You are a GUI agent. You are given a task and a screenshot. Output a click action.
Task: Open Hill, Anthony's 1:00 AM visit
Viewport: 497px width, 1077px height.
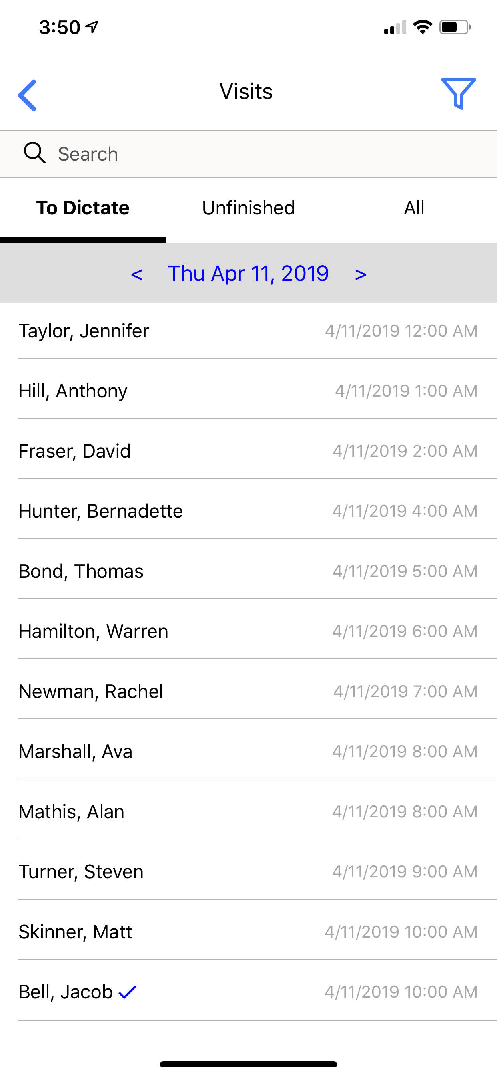[248, 391]
